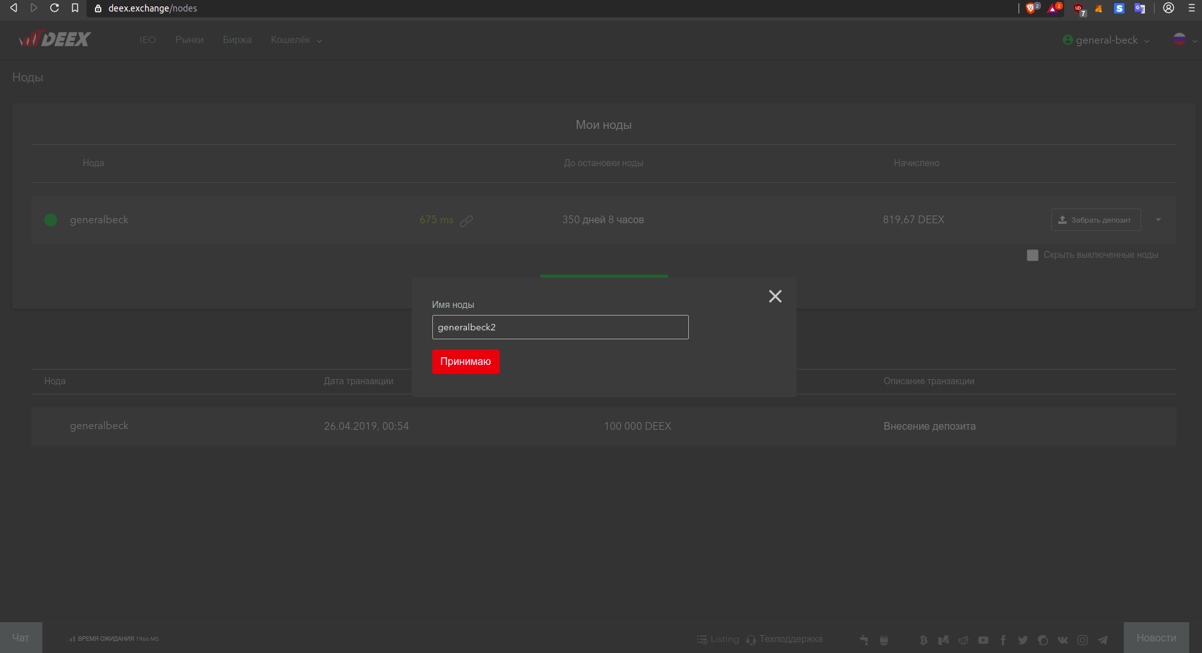Click the 26.04.2019, 00:54 transaction date
The image size is (1202, 653).
366,427
